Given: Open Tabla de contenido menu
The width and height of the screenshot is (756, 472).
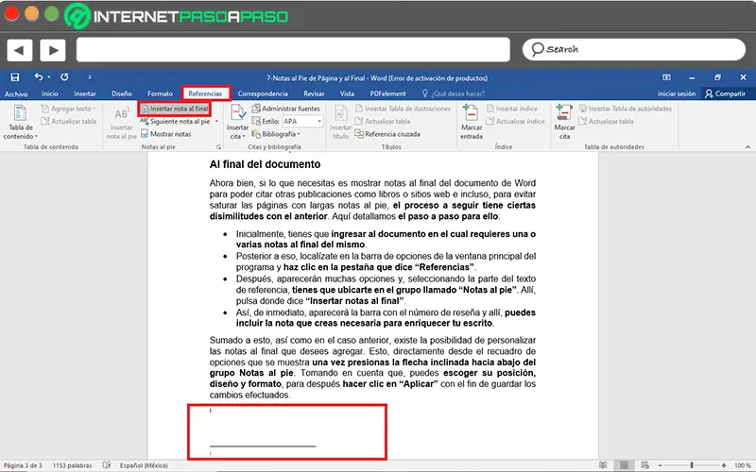Looking at the screenshot, I should 20,122.
